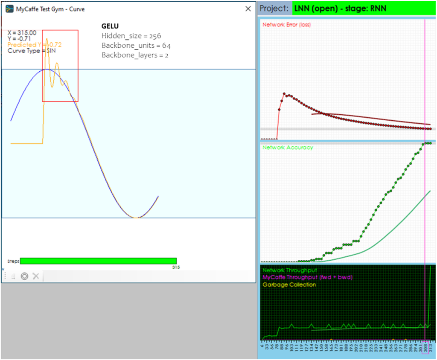Click the peak of the loss curve

click(x=285, y=93)
